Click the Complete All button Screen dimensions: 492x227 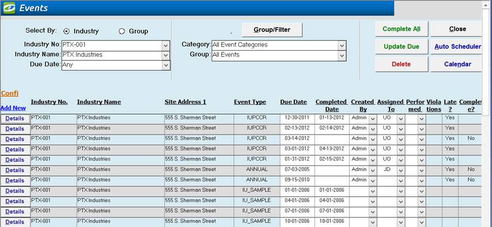tap(401, 29)
